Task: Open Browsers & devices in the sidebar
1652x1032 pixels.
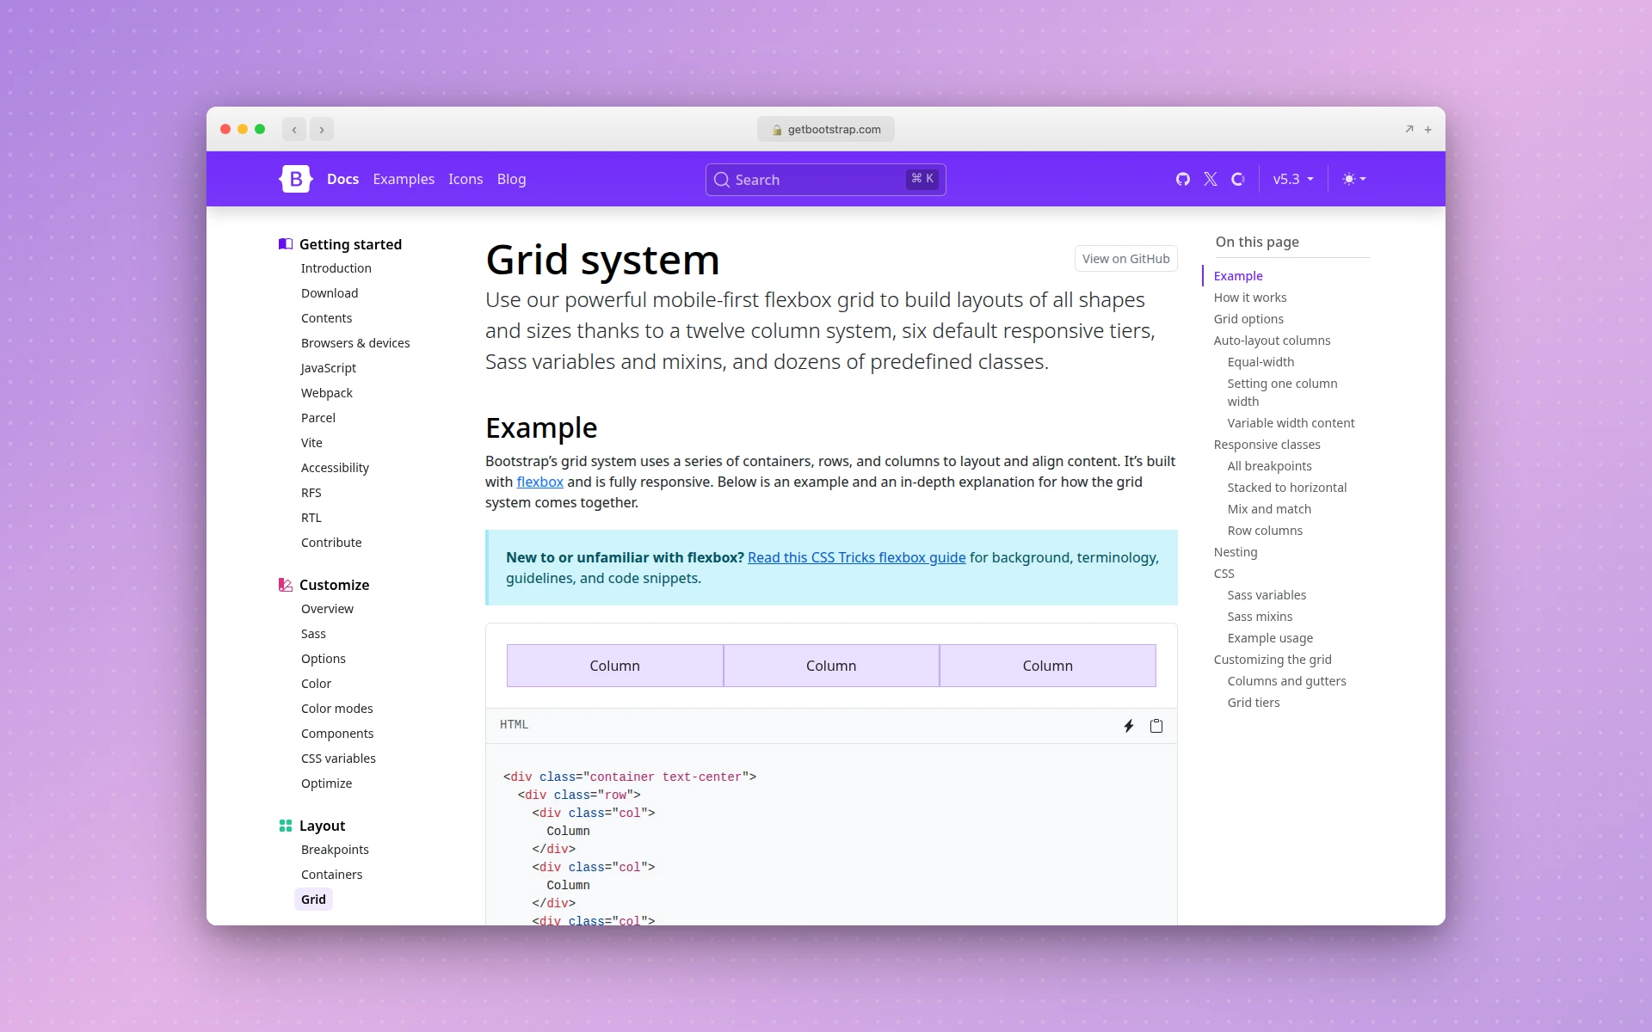Action: click(355, 343)
